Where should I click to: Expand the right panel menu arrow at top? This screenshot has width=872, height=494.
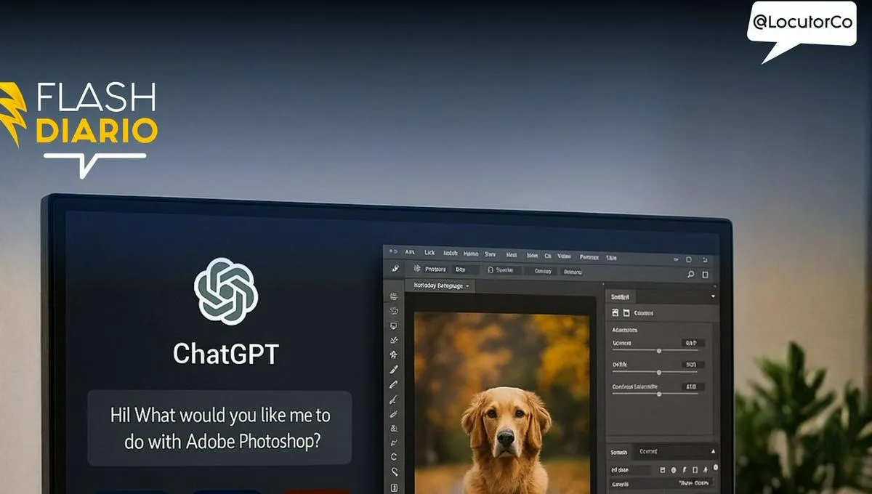(713, 296)
